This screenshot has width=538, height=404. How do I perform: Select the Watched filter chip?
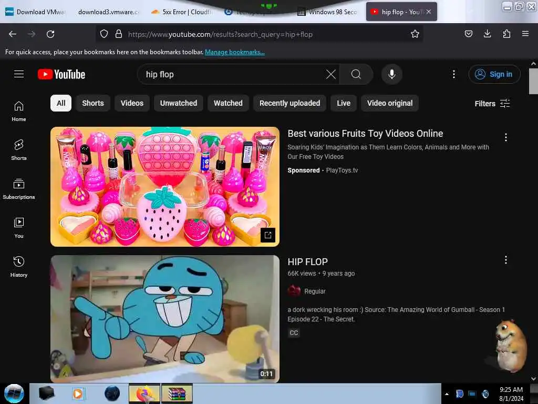228,103
